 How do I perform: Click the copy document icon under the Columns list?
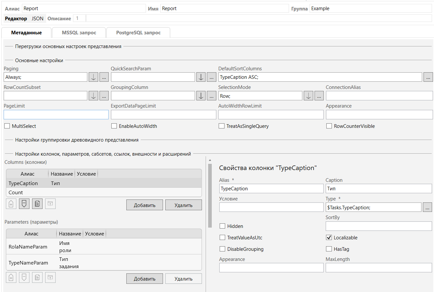37,204
